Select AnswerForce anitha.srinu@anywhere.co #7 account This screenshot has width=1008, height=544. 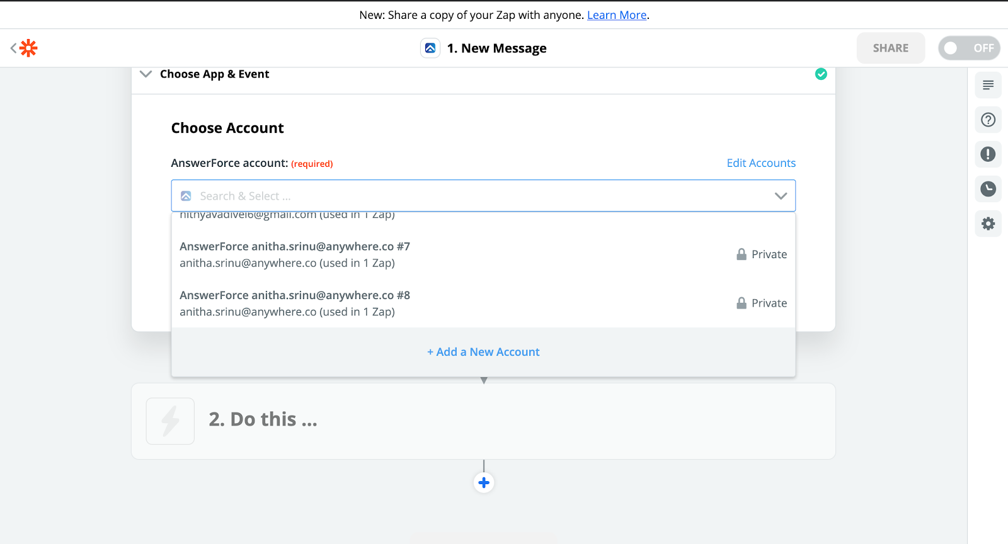coord(483,254)
